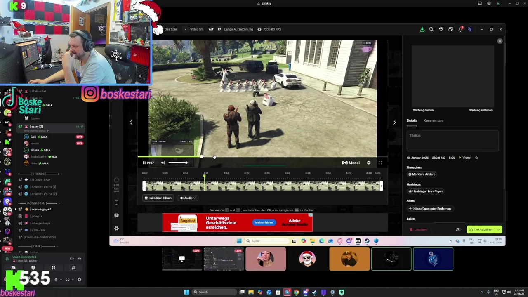Image resolution: width=528 pixels, height=297 pixels.
Task: Click the cloud upload icon
Action: coord(458,229)
